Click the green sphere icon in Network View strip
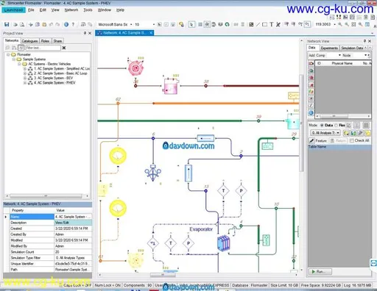Screen dimensions: 377x291 click(x=311, y=71)
